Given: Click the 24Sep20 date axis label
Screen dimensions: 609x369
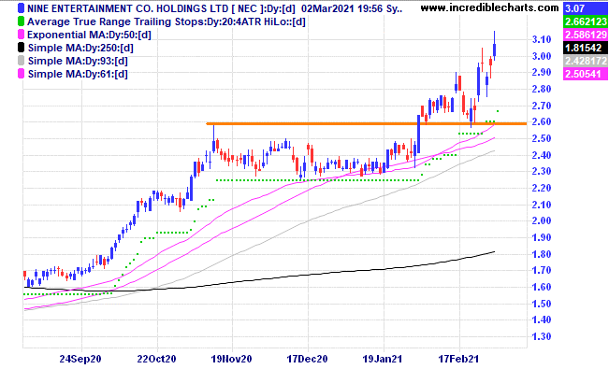Looking at the screenshot, I should tap(80, 359).
